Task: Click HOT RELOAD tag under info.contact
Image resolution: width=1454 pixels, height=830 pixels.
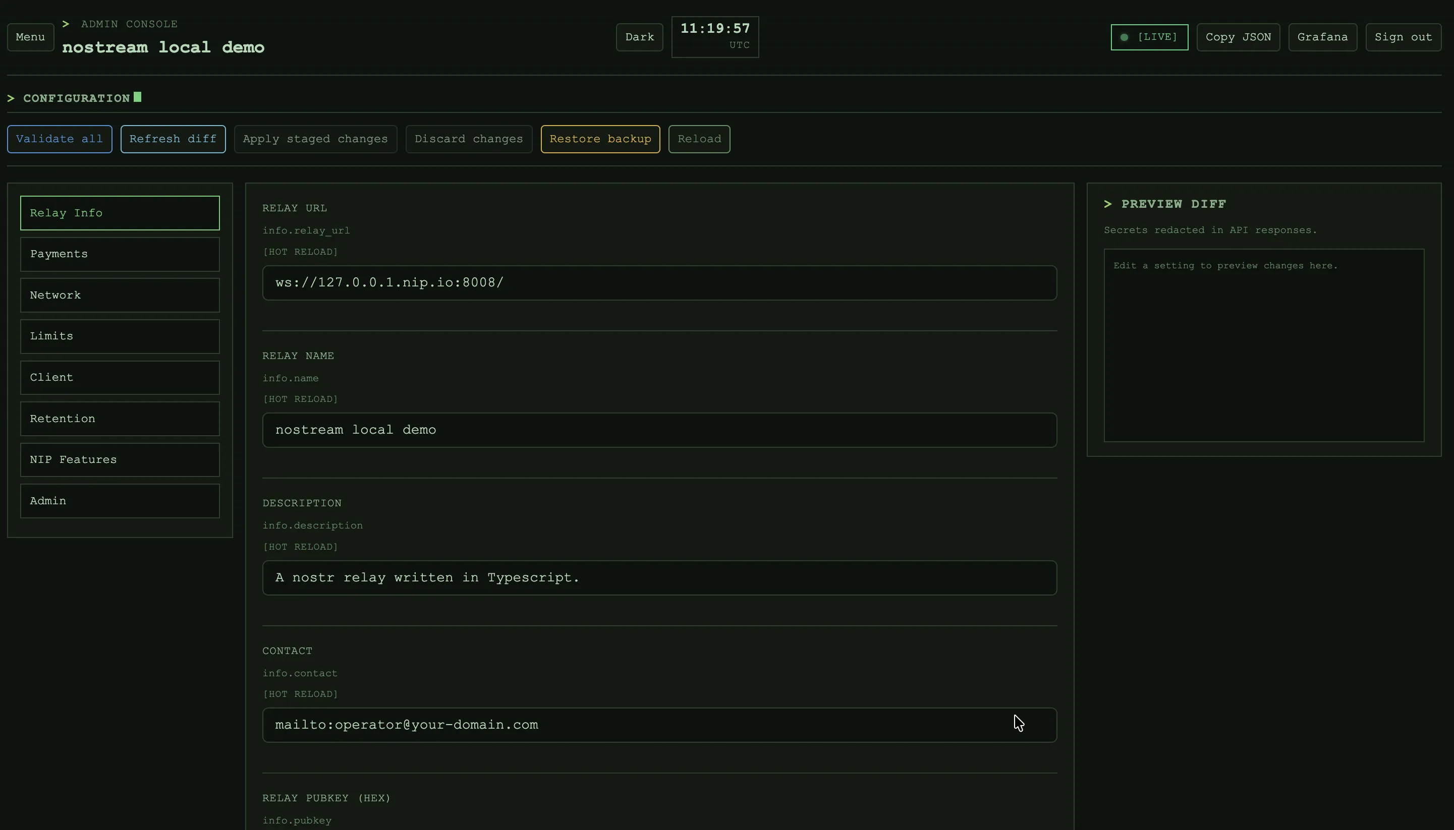Action: click(300, 694)
